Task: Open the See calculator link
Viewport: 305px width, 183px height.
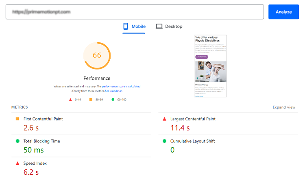Action: [x=113, y=91]
